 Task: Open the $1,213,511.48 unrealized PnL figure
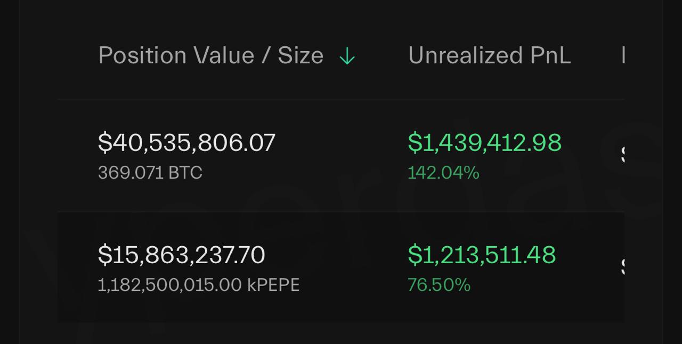coord(482,255)
